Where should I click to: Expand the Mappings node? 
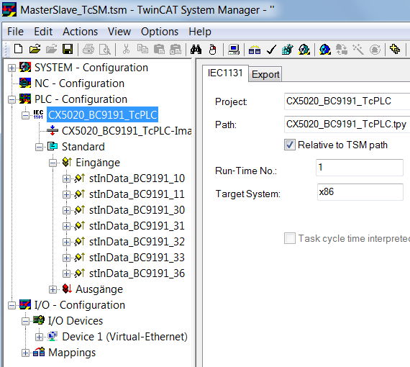[x=25, y=353]
